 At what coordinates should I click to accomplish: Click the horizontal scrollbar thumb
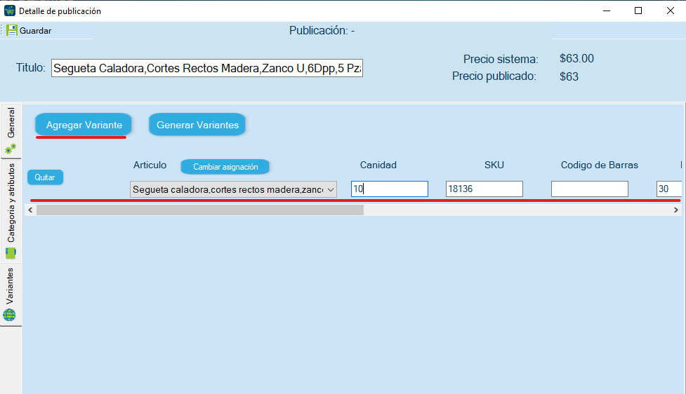pyautogui.click(x=200, y=210)
